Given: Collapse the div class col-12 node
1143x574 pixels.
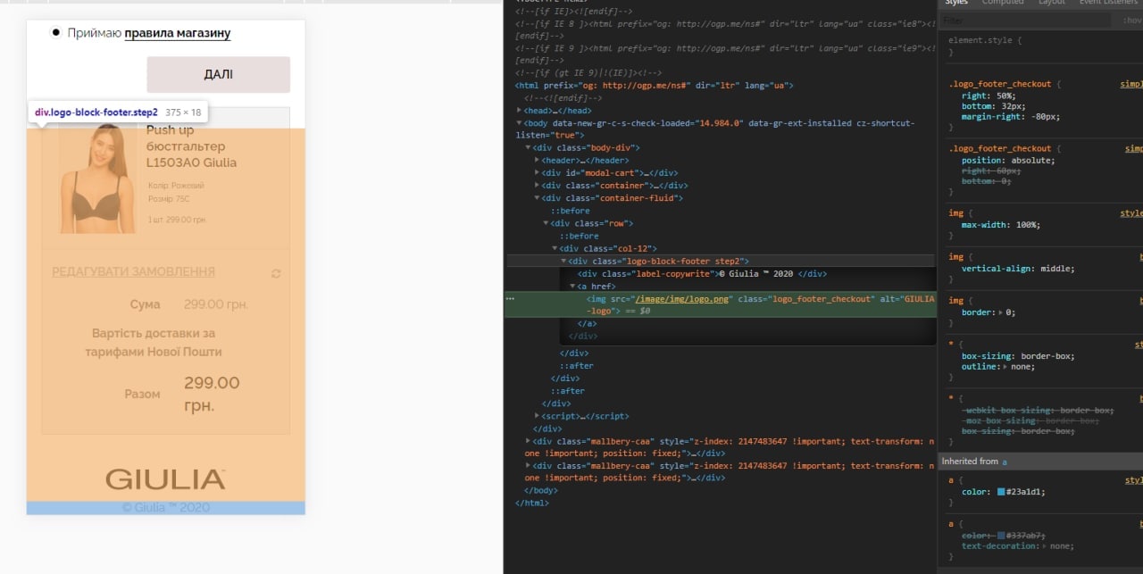Looking at the screenshot, I should 555,248.
